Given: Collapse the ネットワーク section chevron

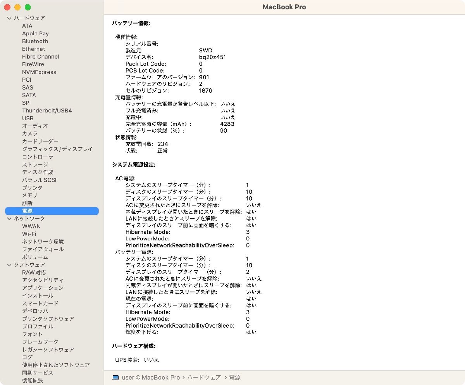Looking at the screenshot, I should [9, 219].
